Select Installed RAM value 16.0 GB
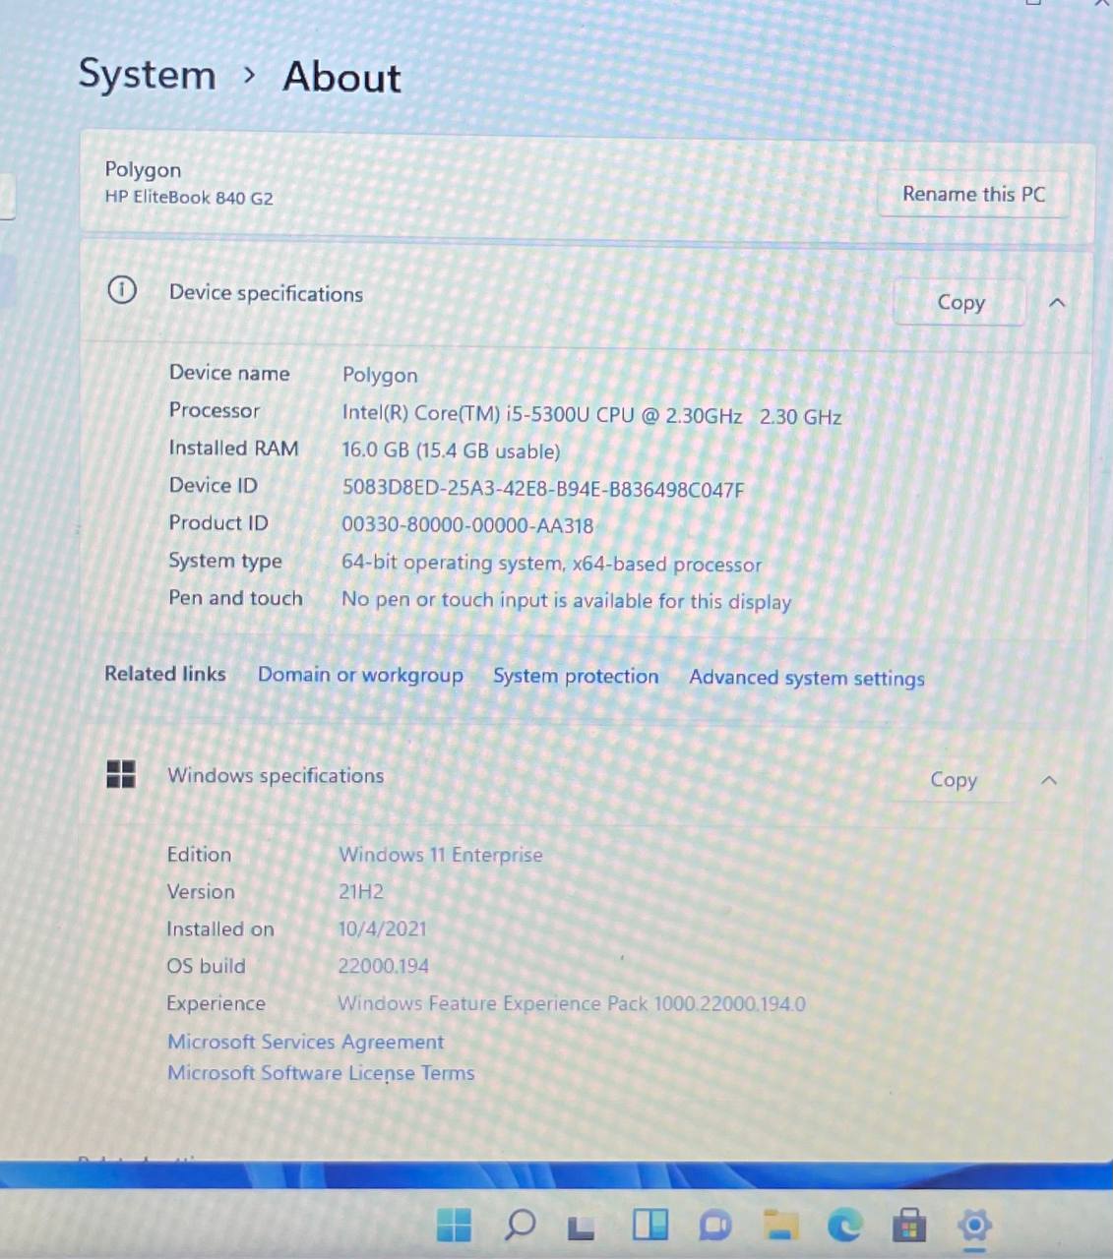Image resolution: width=1113 pixels, height=1259 pixels. click(x=375, y=450)
